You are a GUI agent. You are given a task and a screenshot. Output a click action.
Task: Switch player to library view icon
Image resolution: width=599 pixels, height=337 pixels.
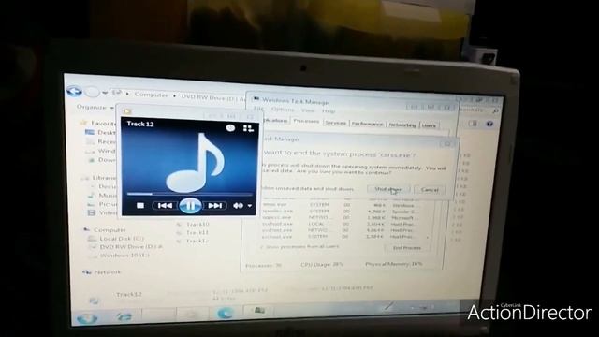click(248, 129)
